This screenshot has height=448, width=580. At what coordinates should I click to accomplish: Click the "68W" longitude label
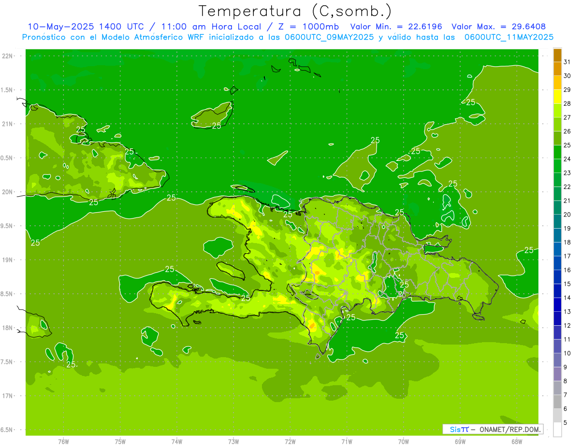pos(517,441)
